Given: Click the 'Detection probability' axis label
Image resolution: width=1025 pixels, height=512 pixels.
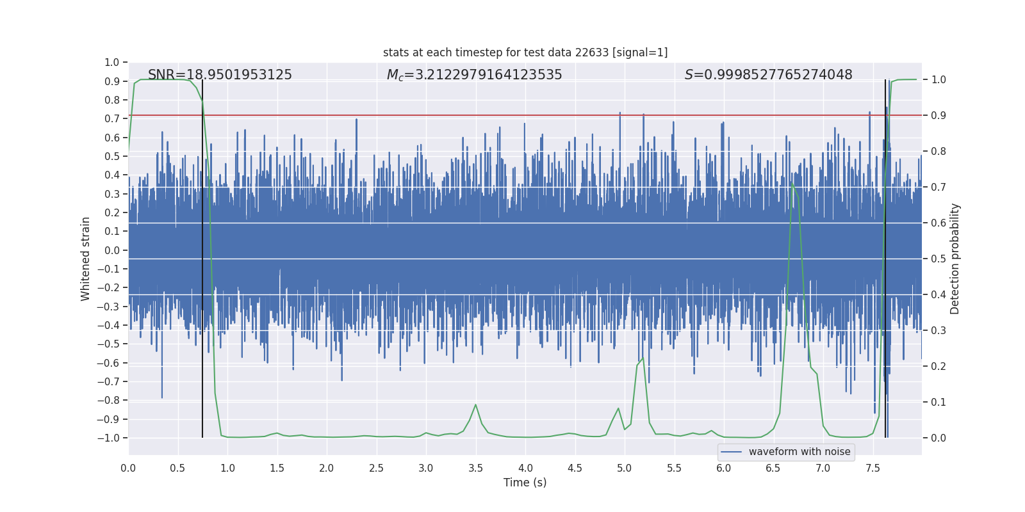Looking at the screenshot, I should (x=955, y=259).
